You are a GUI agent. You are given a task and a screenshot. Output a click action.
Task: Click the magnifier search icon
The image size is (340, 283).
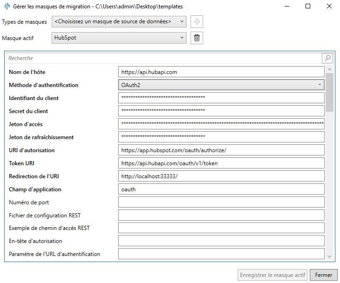[327, 58]
